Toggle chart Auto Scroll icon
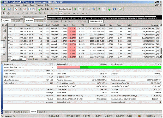 pos(99,9)
